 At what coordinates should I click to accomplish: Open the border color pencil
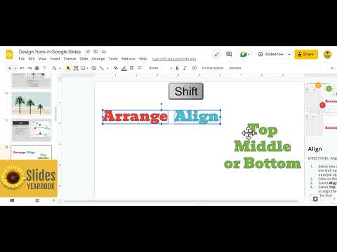pos(124,68)
